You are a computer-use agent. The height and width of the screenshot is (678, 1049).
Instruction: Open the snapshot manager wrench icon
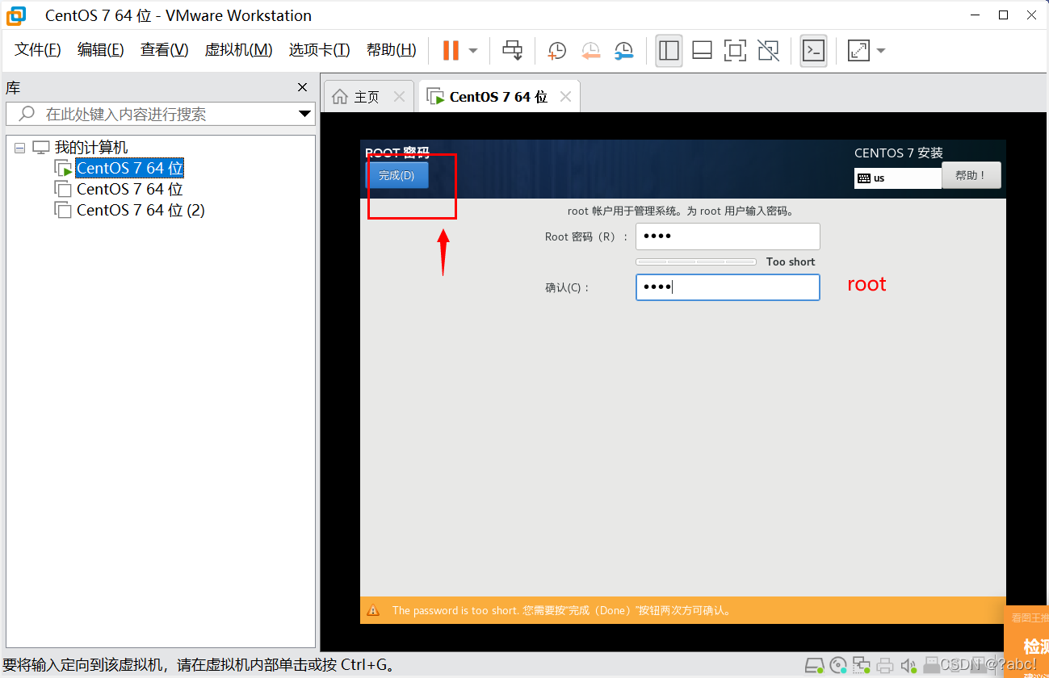623,51
